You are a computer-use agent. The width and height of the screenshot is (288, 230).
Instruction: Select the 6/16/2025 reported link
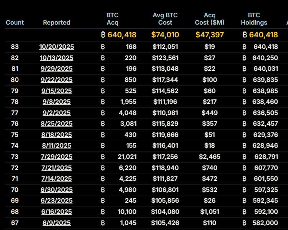click(57, 212)
